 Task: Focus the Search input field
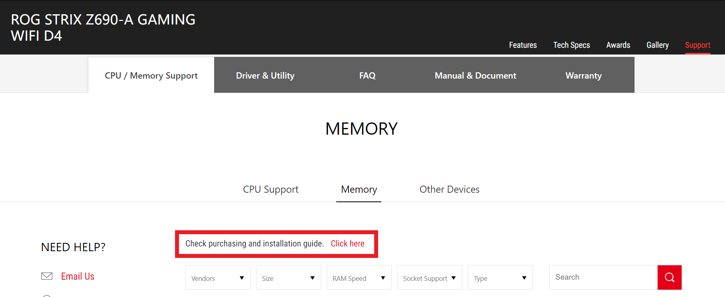[x=603, y=277]
